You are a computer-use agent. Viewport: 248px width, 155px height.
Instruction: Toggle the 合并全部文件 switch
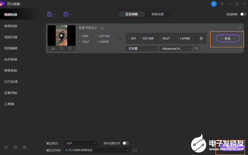126,143
